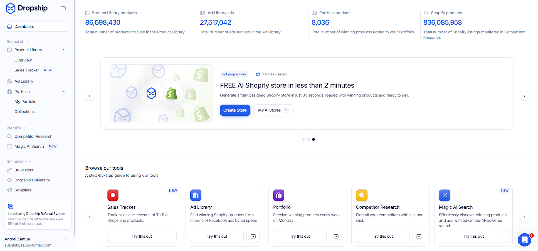
Task: Click the 86,698,430 product library count
Action: point(103,23)
